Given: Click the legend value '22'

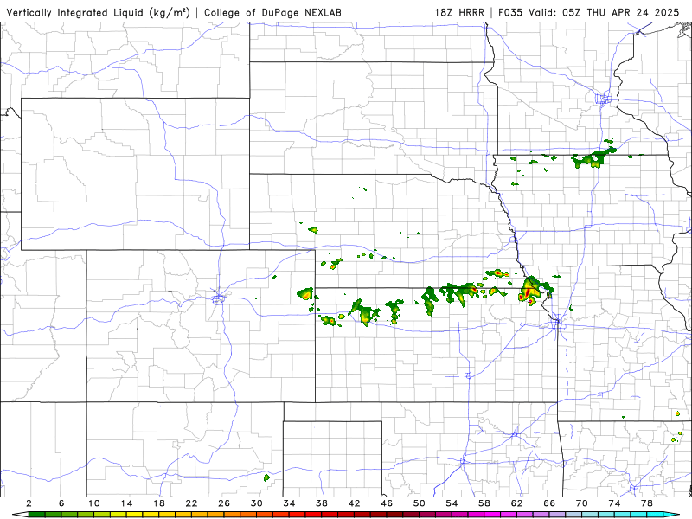Looking at the screenshot, I should point(191,503).
